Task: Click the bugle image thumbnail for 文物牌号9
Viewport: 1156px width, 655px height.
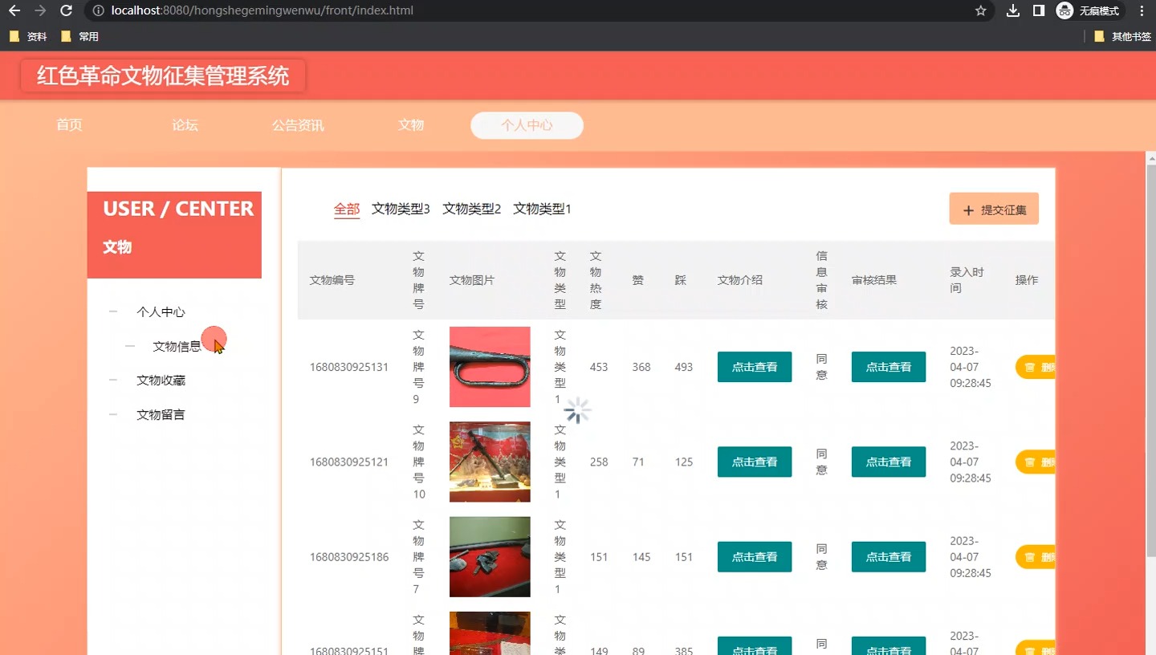Action: (490, 367)
